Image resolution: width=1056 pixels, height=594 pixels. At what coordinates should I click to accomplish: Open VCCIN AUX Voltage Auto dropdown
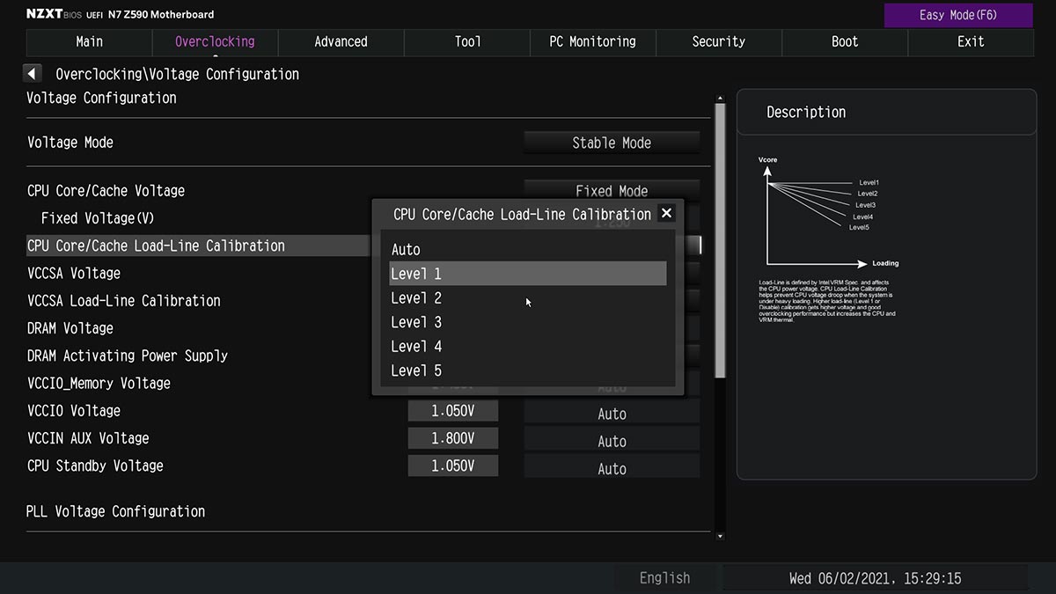click(x=612, y=441)
